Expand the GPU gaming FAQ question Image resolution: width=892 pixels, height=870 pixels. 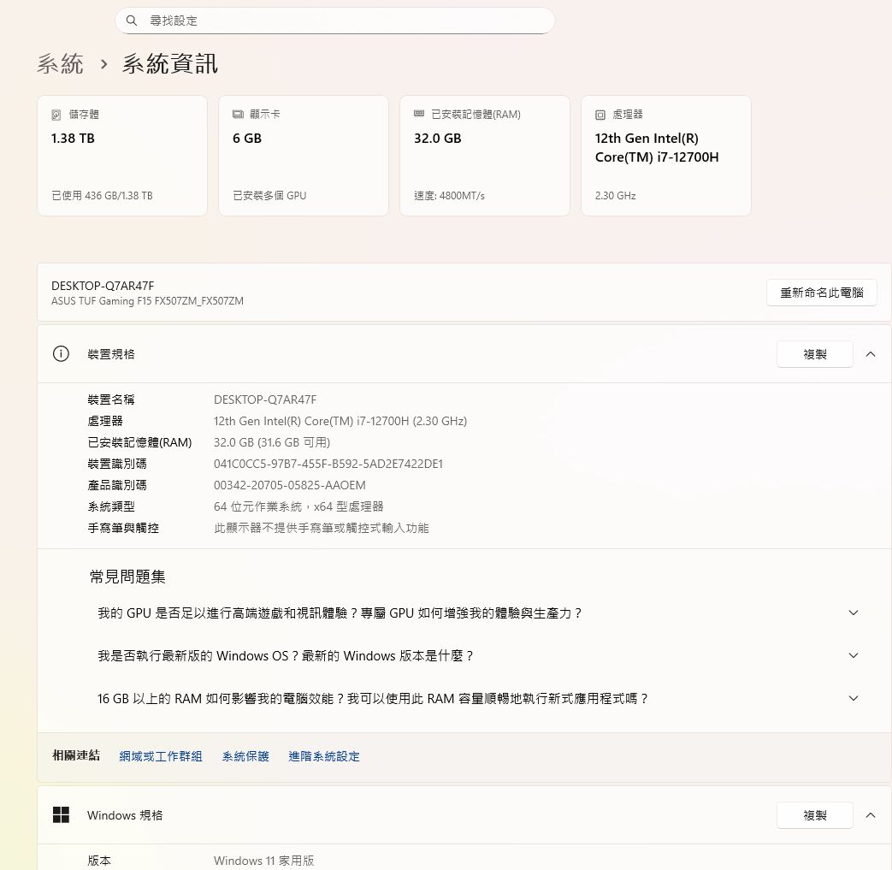tap(853, 613)
